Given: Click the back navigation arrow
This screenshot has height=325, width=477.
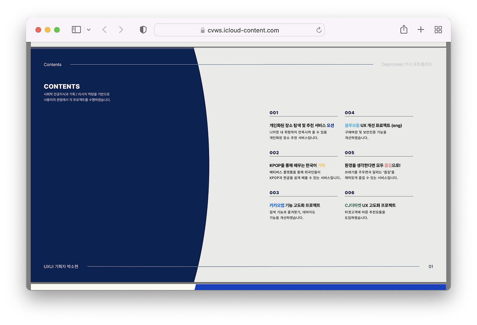Looking at the screenshot, I should point(104,29).
